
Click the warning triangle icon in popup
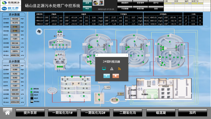pyautogui.click(x=112, y=69)
